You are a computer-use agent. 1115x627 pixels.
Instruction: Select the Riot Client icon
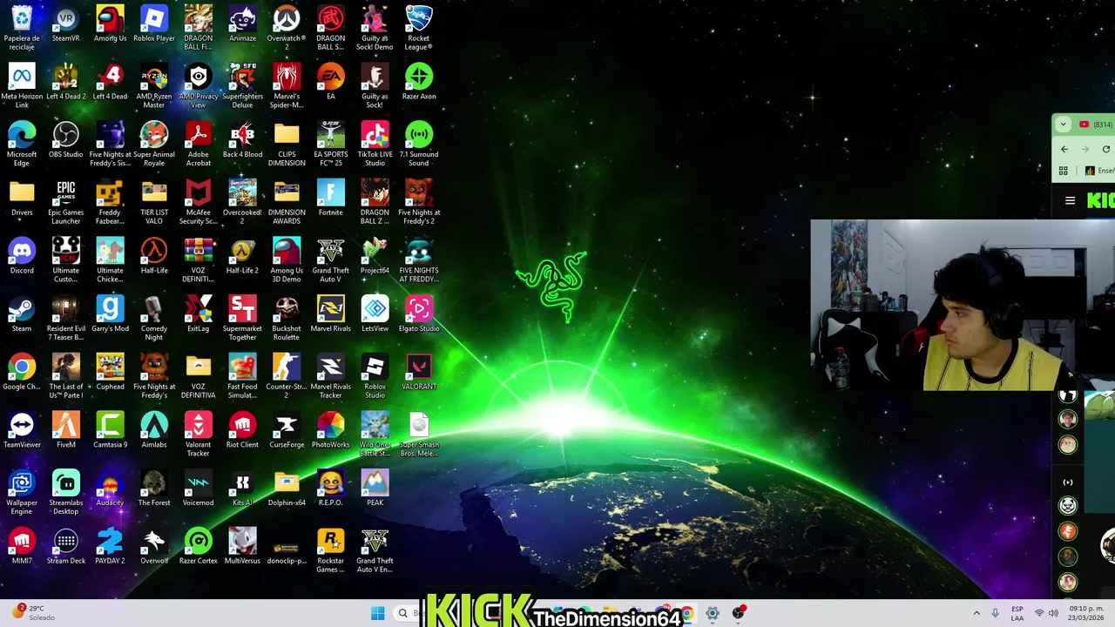tap(242, 430)
